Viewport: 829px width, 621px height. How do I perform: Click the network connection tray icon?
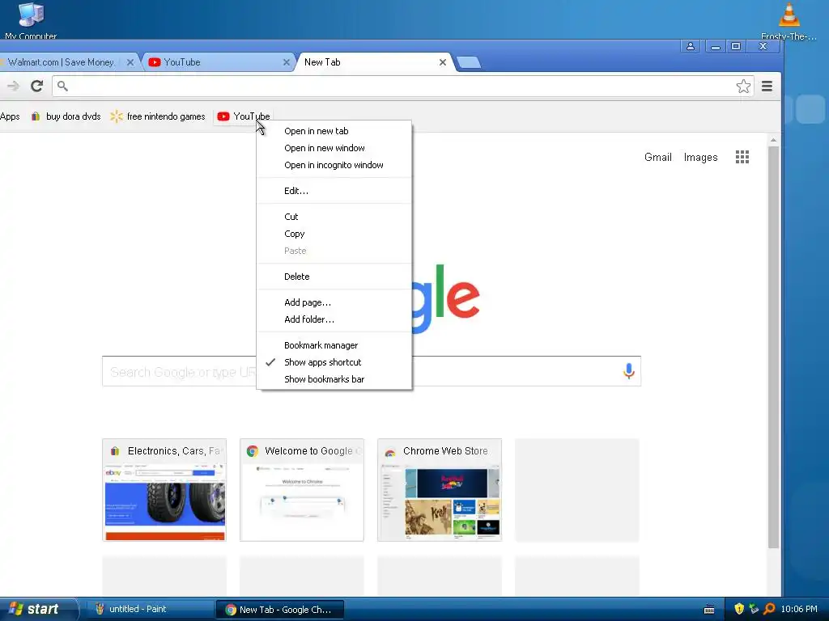(x=754, y=609)
